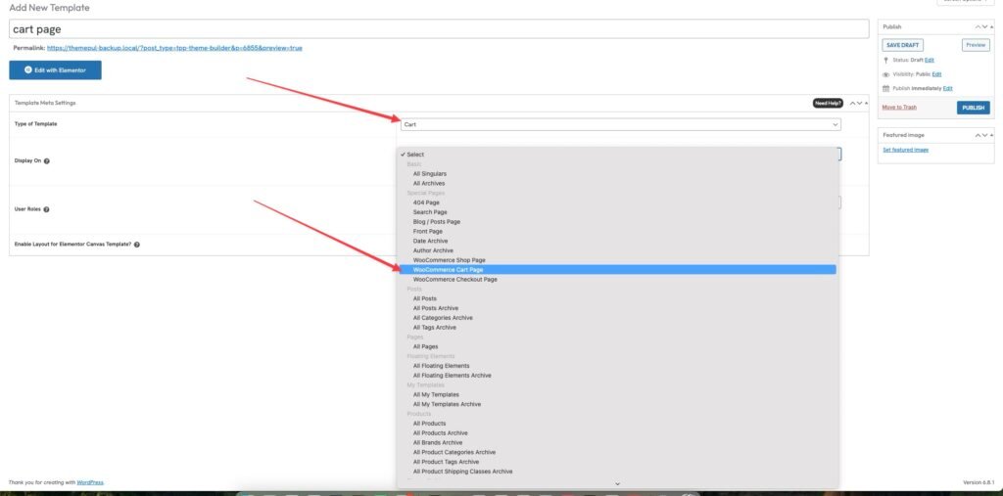Open template Preview button
Viewport: 1003px width, 496px height.
point(976,45)
